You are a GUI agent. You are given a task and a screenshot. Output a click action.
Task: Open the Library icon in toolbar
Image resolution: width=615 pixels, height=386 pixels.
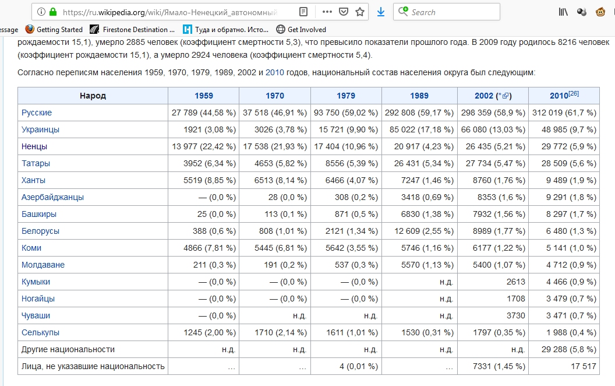563,12
